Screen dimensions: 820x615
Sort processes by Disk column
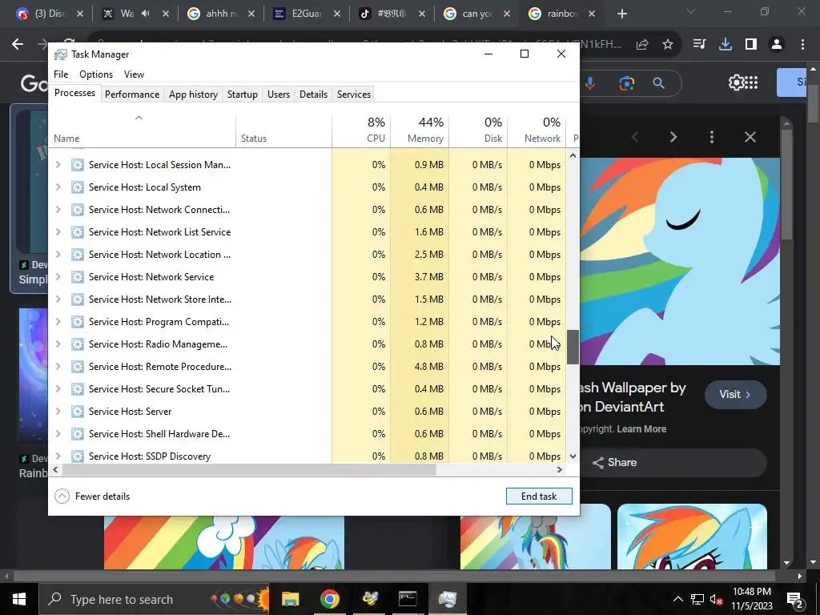(x=478, y=130)
